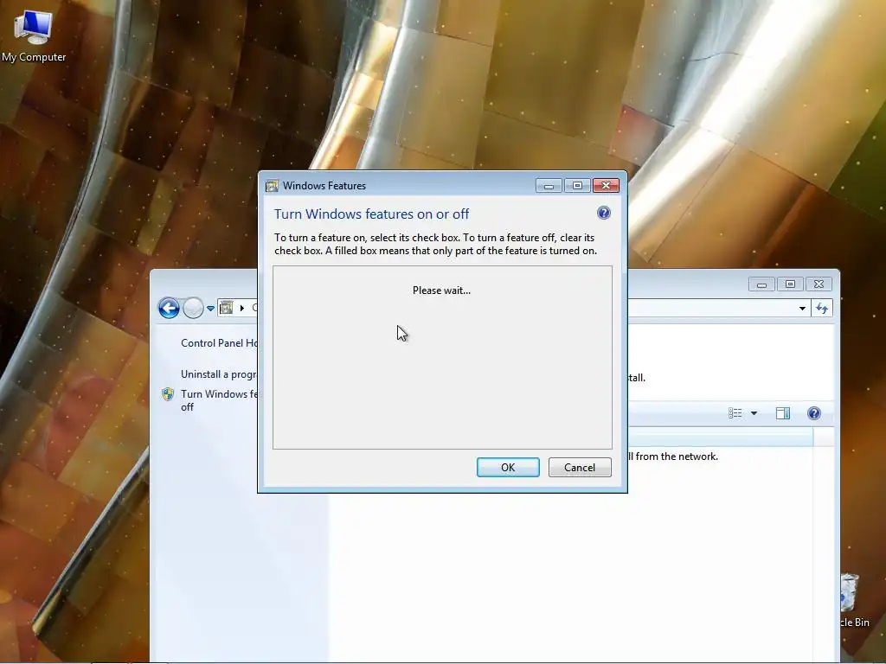Refresh the Control Panel window
Screen dimensions: 886x664
coord(822,309)
